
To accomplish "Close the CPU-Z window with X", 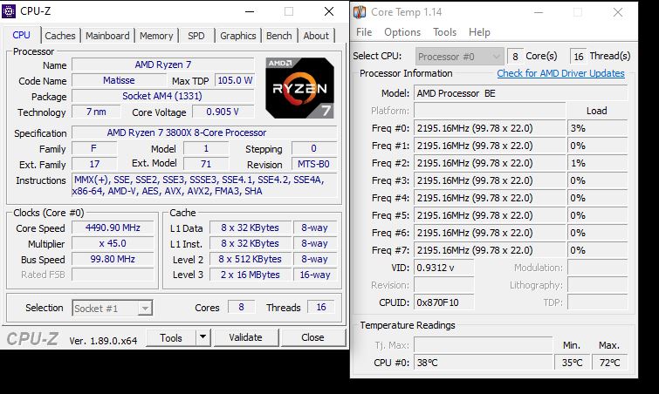I will pos(329,11).
